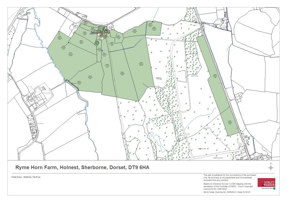The image size is (291, 206).
Task: Select parcel 3205 at the strip's south end
Action: coord(230,122)
